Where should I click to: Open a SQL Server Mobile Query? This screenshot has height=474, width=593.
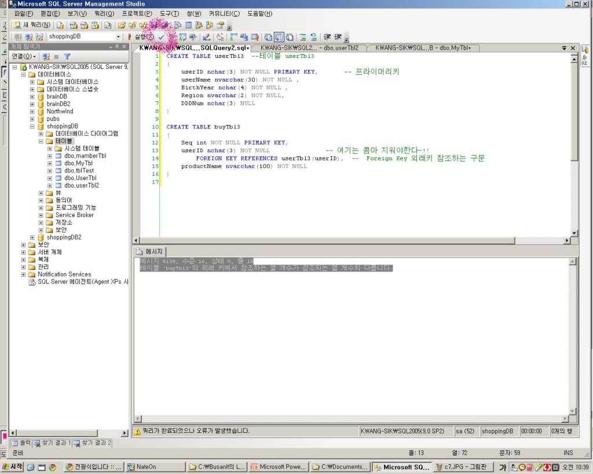pyautogui.click(x=108, y=25)
